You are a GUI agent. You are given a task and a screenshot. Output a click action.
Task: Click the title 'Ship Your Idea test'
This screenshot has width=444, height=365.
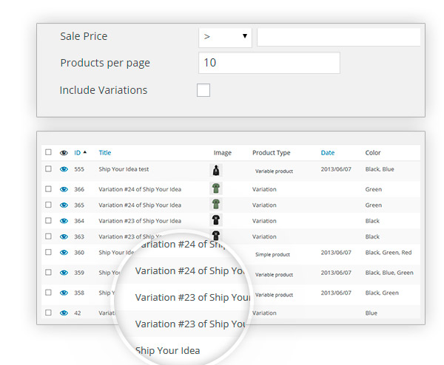[x=124, y=169]
